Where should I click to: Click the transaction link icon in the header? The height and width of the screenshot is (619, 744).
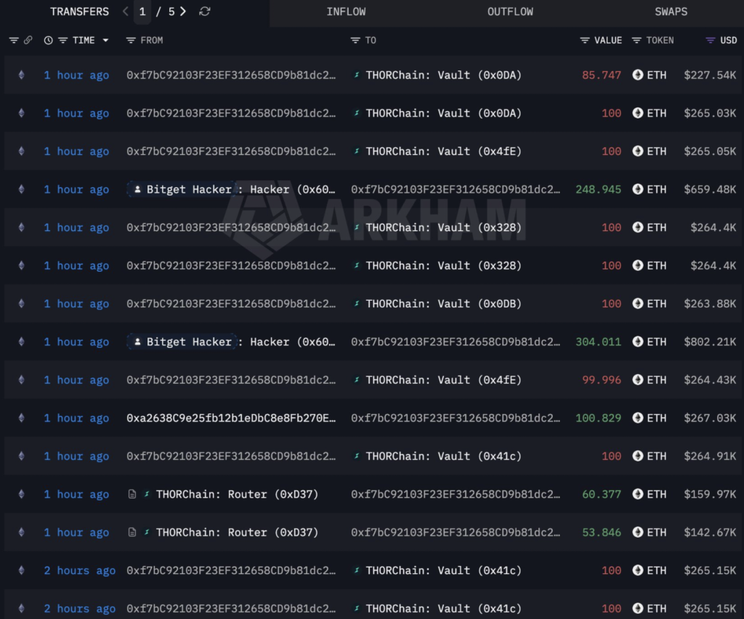coord(28,40)
